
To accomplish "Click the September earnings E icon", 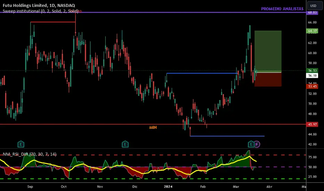I will coord(21,144).
